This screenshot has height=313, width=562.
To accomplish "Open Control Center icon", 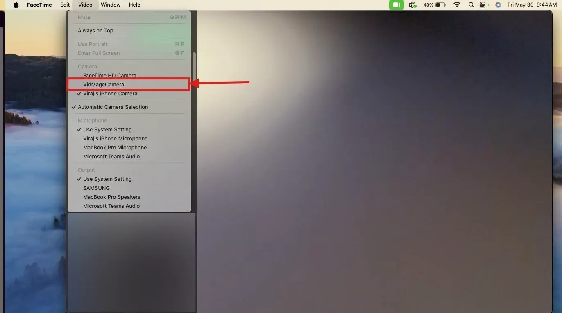I will tap(483, 5).
